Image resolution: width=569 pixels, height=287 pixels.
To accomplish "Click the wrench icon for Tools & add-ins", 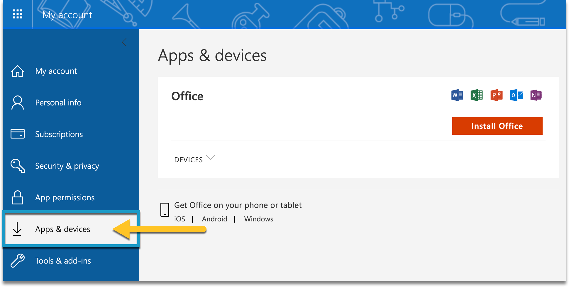I will pos(18,261).
